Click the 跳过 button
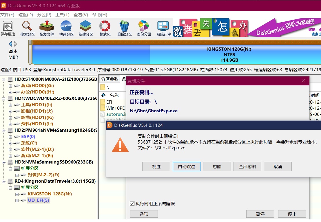The height and width of the screenshot is (222, 321). [x=156, y=166]
